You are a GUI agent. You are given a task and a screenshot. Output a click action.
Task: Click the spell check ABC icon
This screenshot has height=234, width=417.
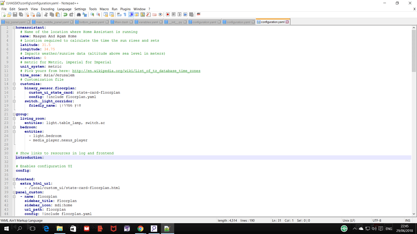coord(199,14)
